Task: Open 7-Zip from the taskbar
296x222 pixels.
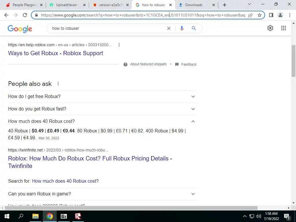Action: point(64,216)
